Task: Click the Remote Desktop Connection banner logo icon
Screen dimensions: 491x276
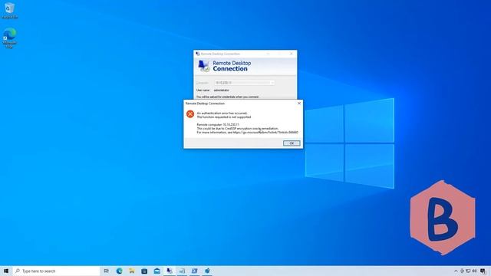Action: click(x=204, y=66)
